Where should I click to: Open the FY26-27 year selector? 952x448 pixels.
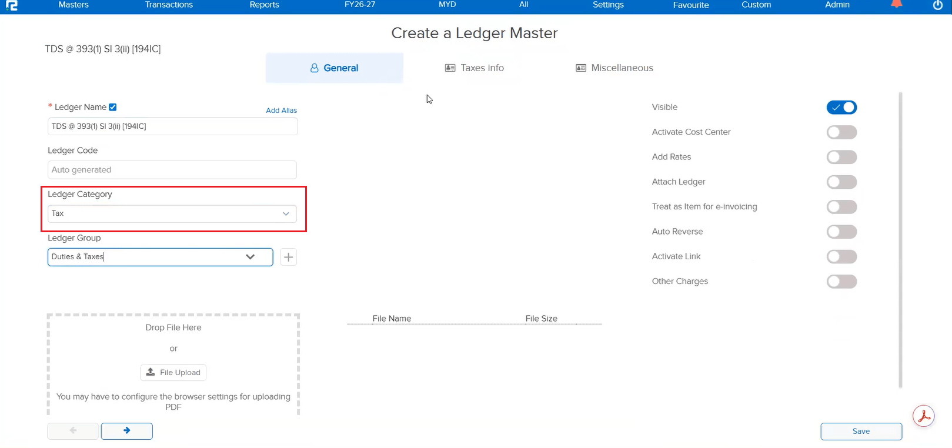(x=360, y=5)
